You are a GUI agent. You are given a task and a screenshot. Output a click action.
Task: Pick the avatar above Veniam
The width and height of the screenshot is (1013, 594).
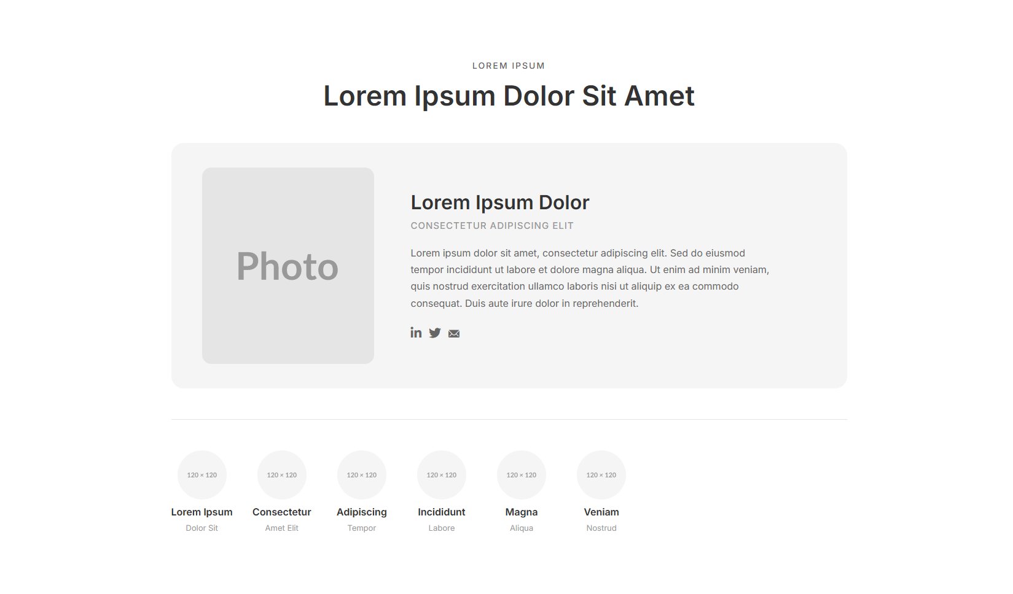pyautogui.click(x=601, y=475)
